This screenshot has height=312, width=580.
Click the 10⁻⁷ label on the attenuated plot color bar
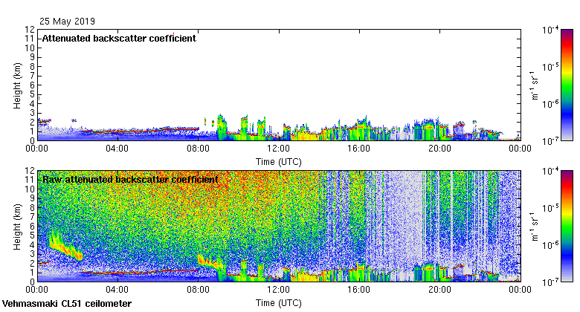tap(550, 141)
